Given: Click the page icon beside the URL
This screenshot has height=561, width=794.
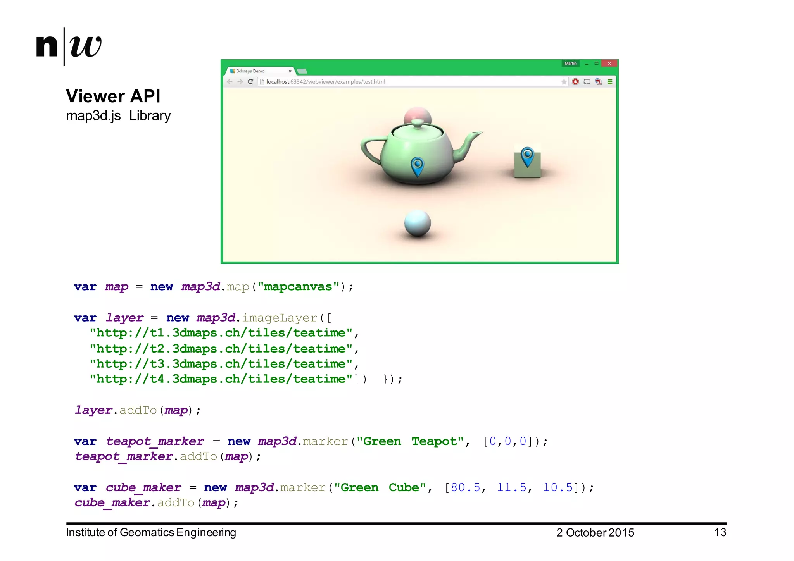Looking at the screenshot, I should [262, 82].
